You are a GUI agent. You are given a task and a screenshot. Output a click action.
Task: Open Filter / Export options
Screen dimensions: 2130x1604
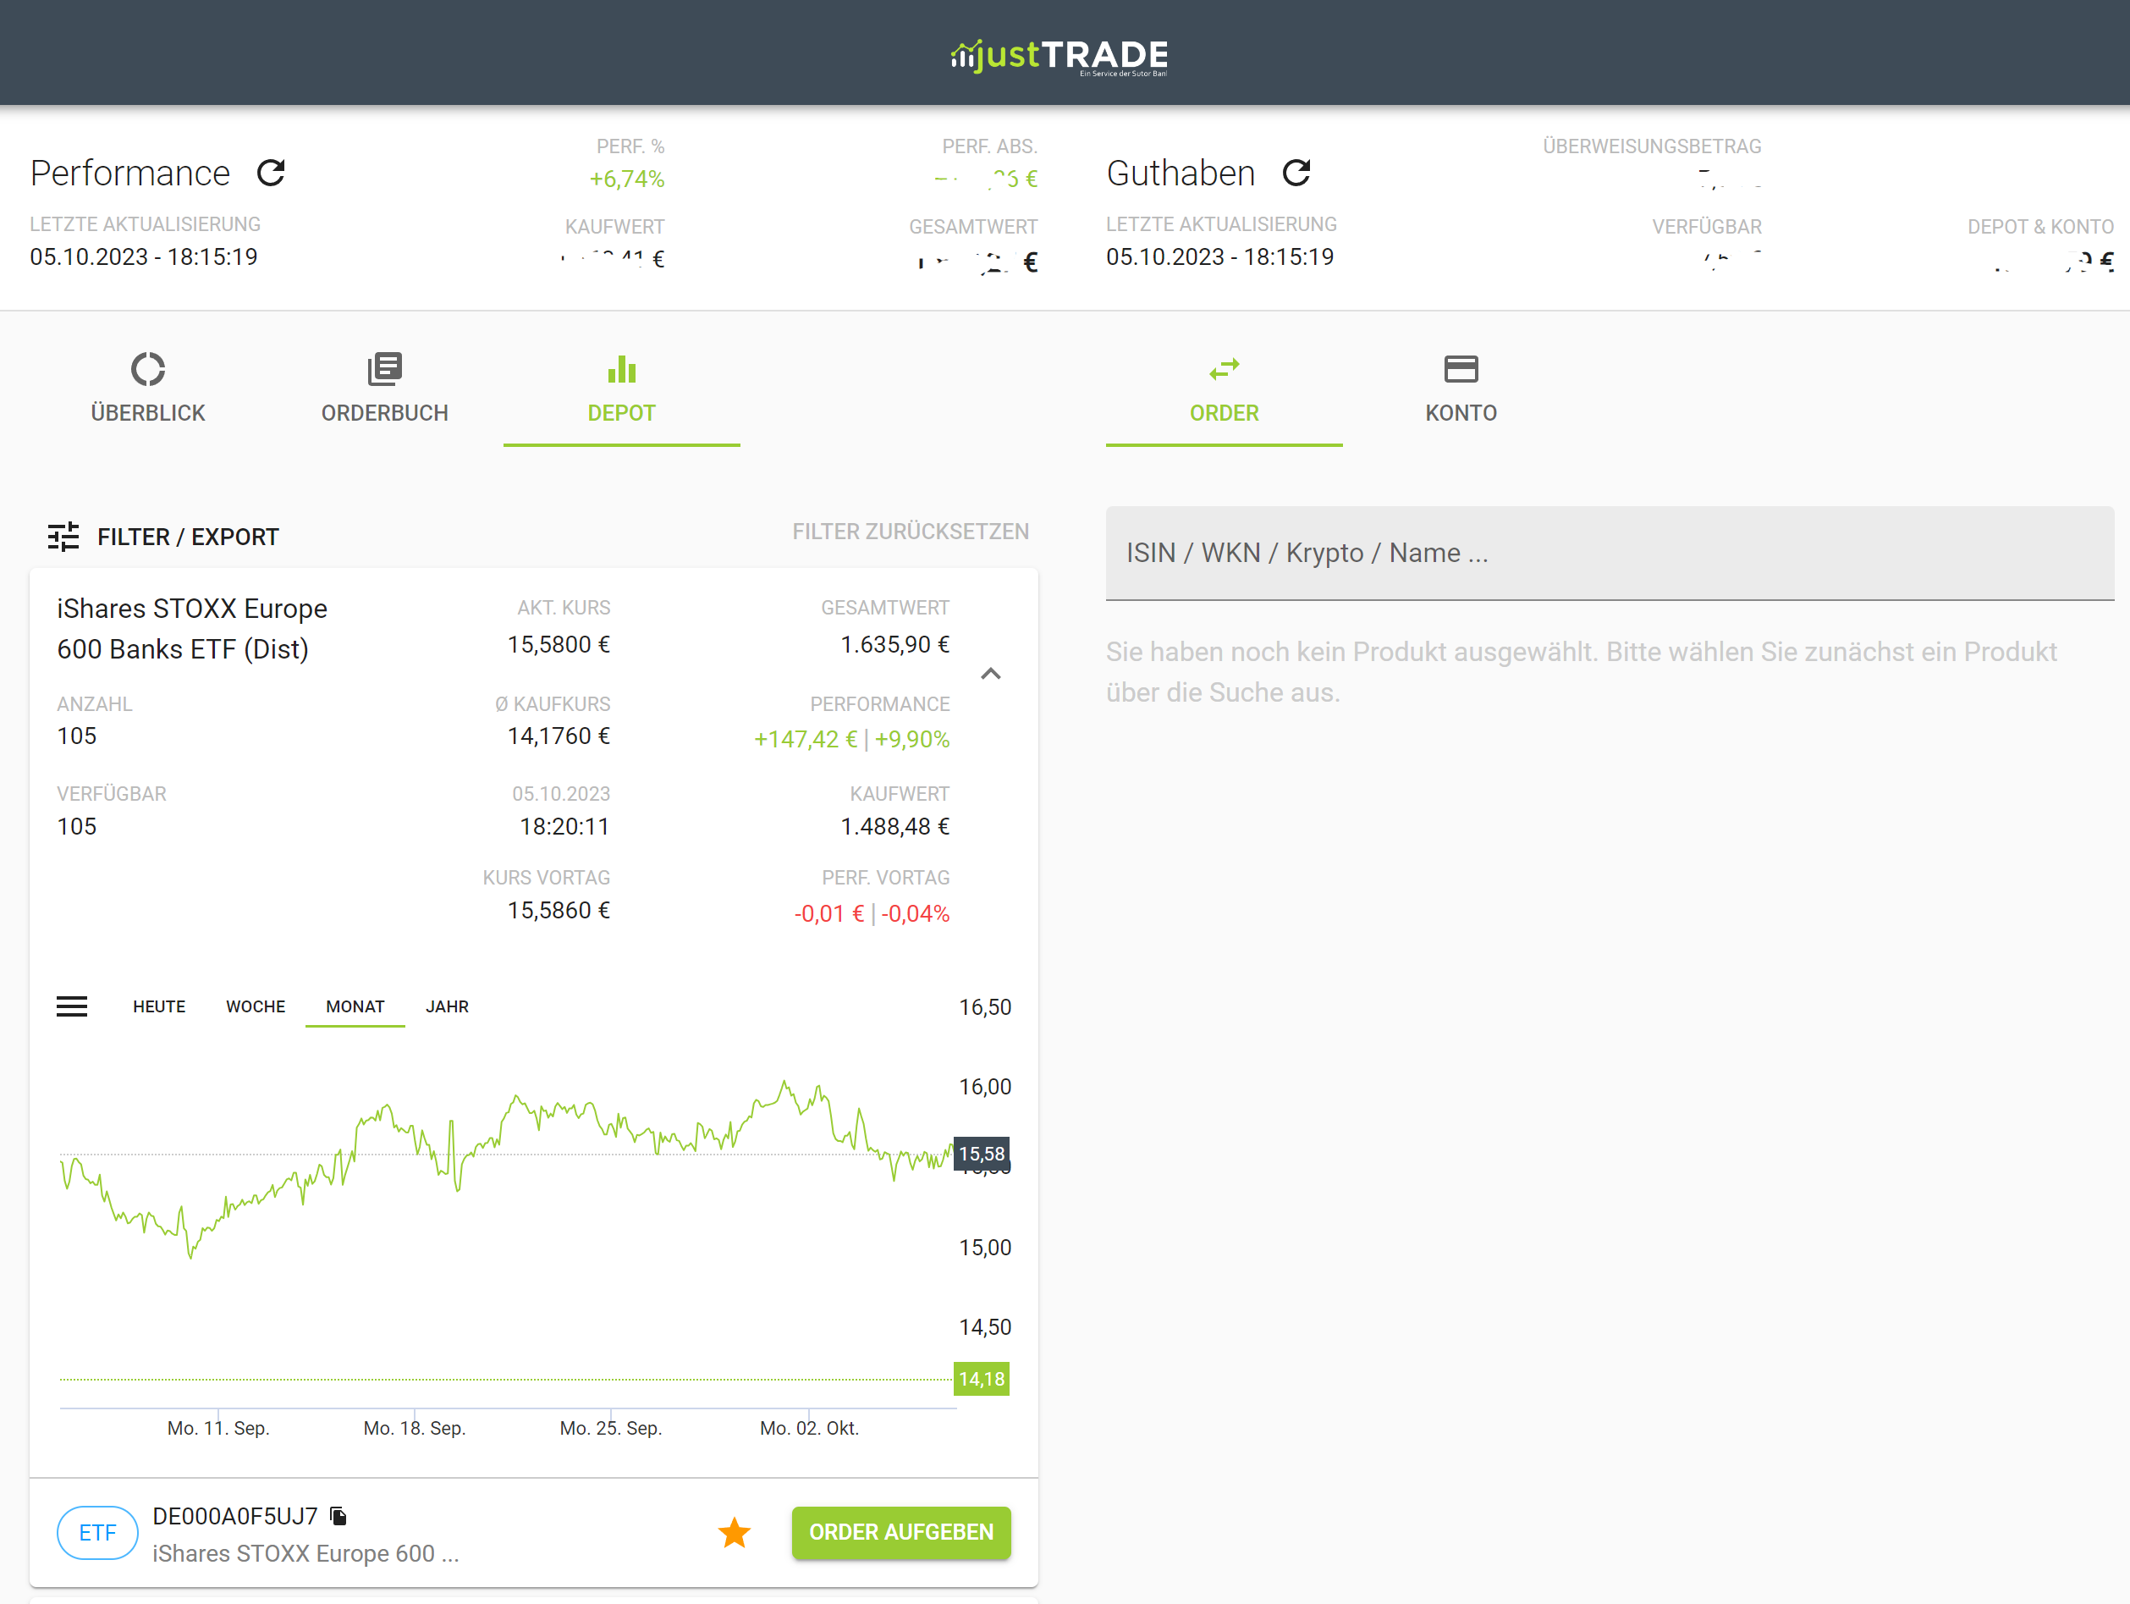[x=163, y=537]
